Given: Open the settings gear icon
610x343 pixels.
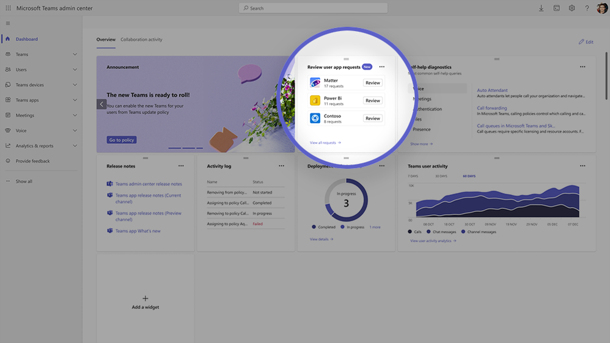Looking at the screenshot, I should 572,8.
